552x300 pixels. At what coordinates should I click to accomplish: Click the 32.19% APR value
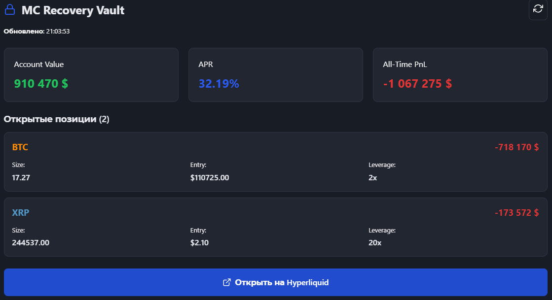[x=219, y=84]
